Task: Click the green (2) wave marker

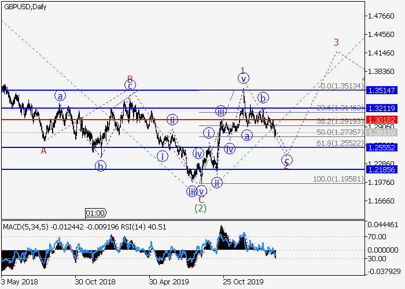Action: pyautogui.click(x=200, y=208)
